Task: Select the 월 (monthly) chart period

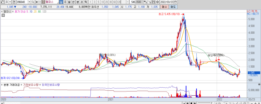Action: [69, 2]
